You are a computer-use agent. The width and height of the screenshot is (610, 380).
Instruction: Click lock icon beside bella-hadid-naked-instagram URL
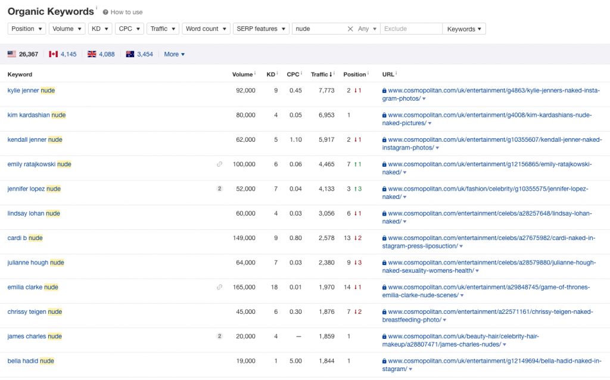[x=384, y=362]
